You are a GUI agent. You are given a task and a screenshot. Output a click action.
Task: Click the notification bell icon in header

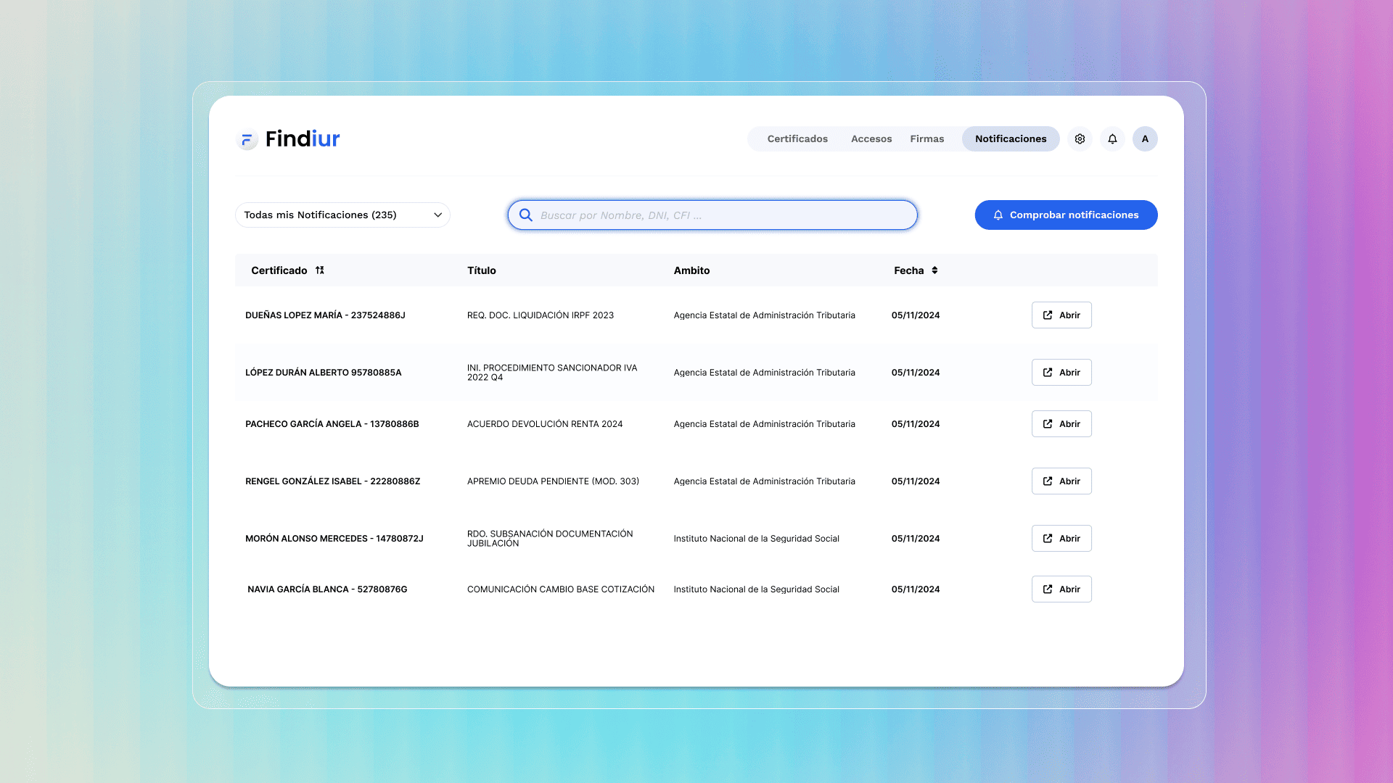(1112, 139)
